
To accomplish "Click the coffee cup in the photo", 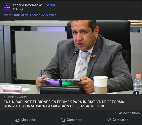I will pos(100,85).
